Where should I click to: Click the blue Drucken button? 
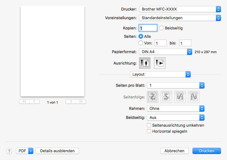pyautogui.click(x=207, y=151)
